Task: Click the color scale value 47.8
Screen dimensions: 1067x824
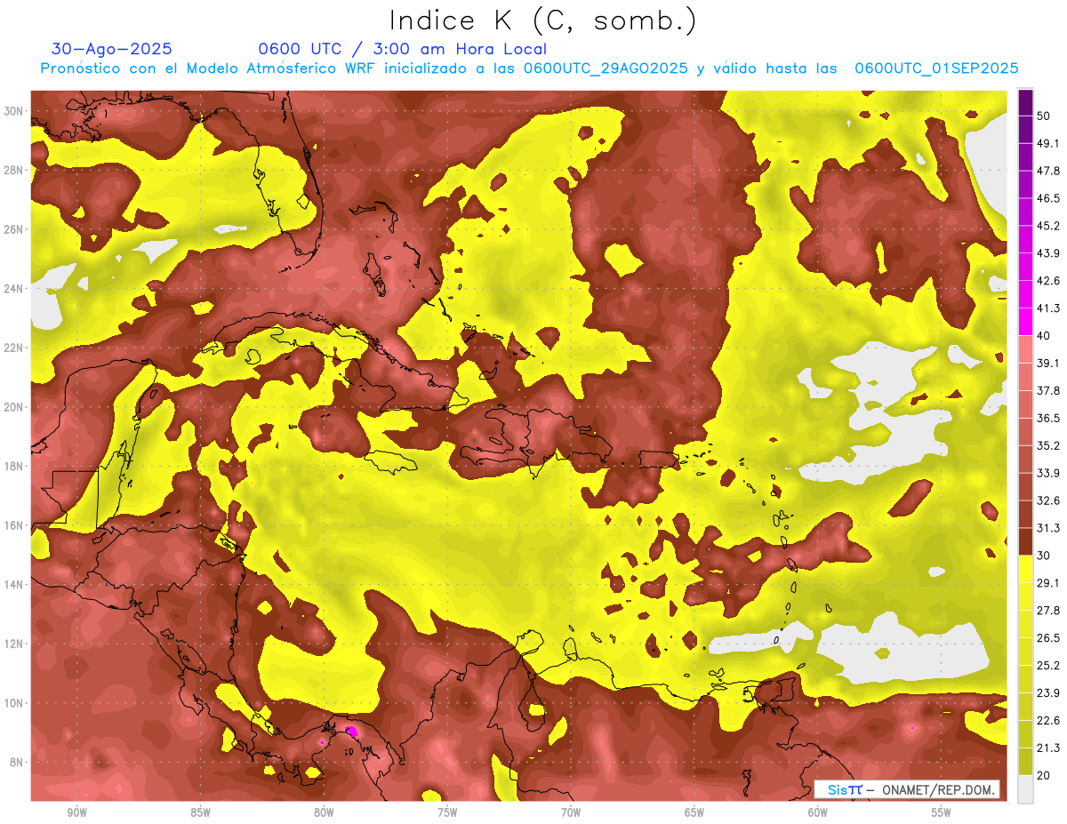Action: (x=1048, y=171)
